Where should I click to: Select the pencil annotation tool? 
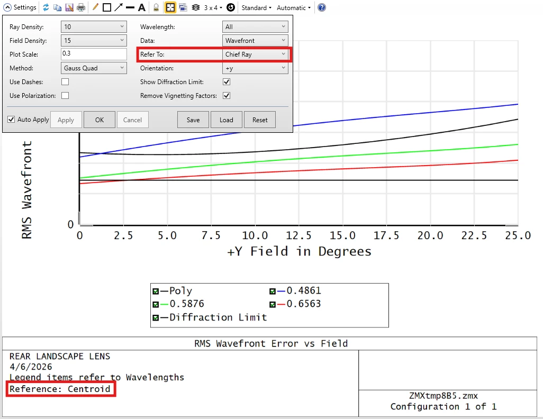click(x=95, y=7)
